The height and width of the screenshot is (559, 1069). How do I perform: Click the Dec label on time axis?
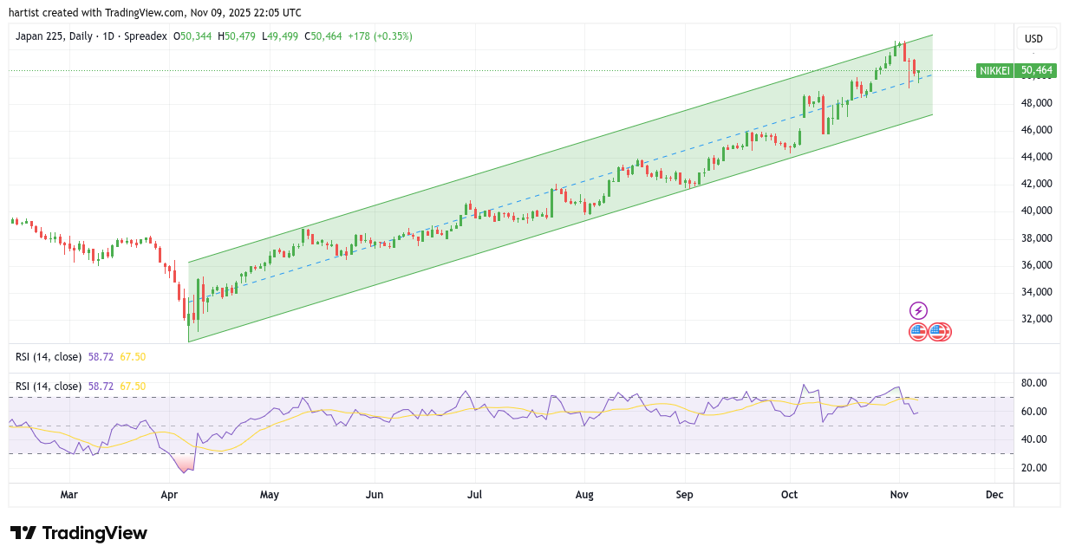point(994,495)
